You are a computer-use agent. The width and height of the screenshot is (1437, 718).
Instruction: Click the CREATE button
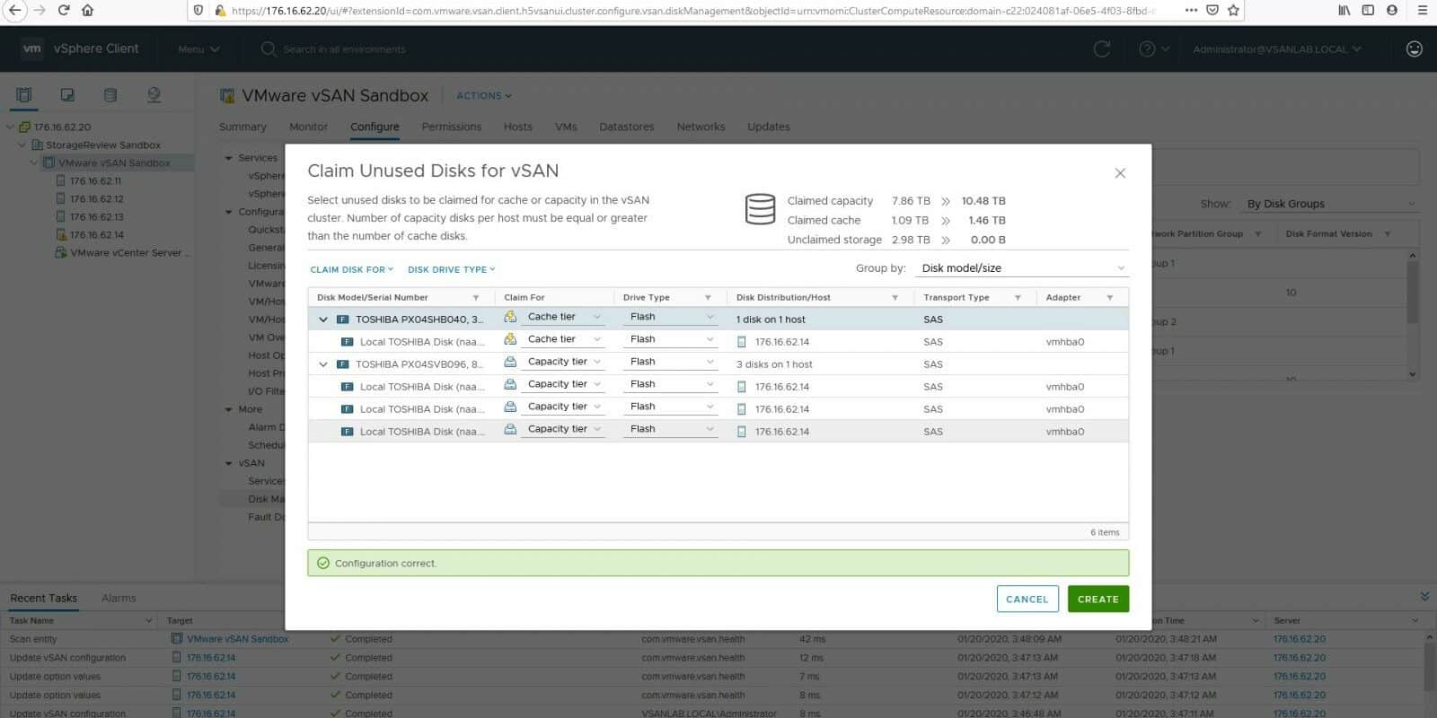pos(1098,599)
